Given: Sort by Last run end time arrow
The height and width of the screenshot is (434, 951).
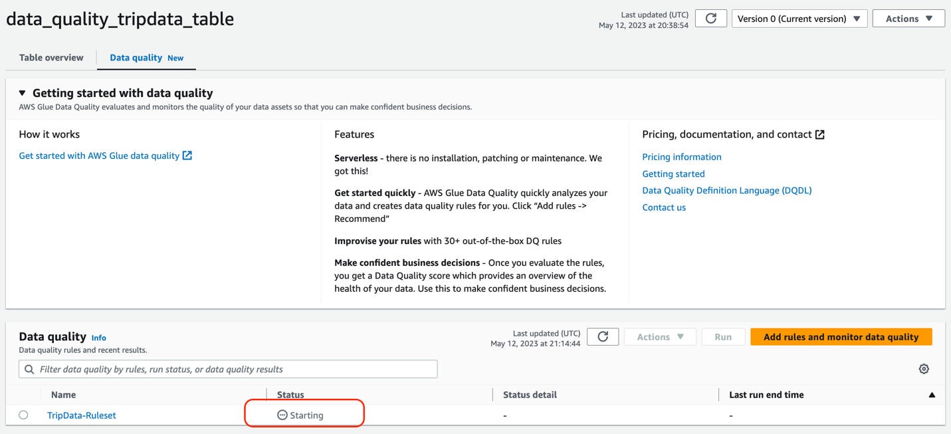Looking at the screenshot, I should click(x=932, y=395).
